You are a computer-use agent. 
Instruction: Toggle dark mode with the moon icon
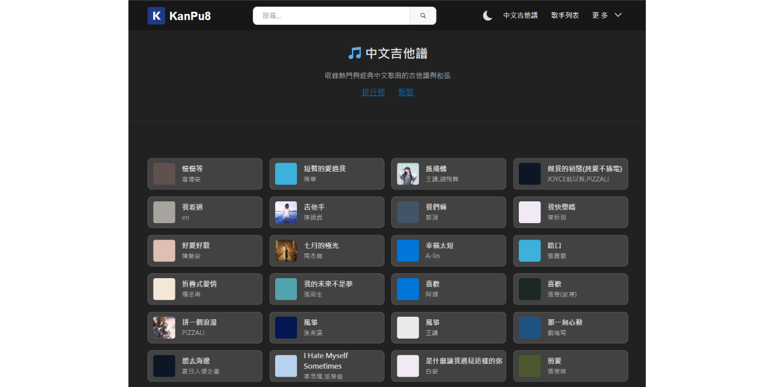click(x=487, y=16)
